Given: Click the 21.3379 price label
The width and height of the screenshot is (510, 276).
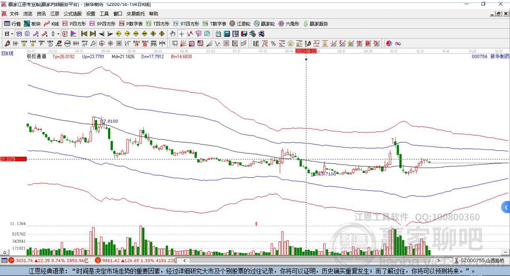Looking at the screenshot, I should [13, 159].
